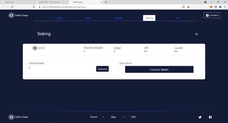Close the active Salvia Swap tab

(101, 2)
